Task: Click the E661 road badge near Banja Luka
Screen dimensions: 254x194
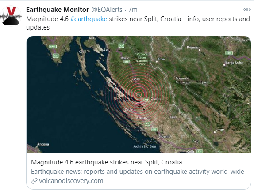Action: click(229, 53)
